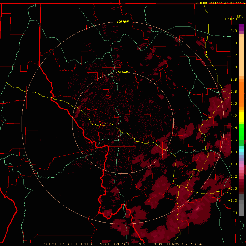Click the 0.2 value on the scale
246x246 pixels.
(x=234, y=177)
